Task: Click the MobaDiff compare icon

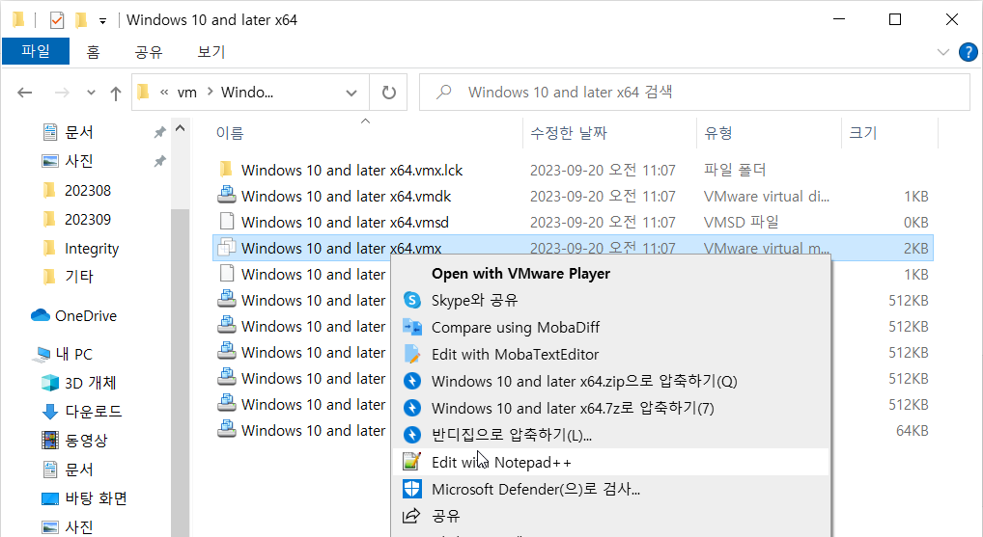Action: (x=412, y=328)
